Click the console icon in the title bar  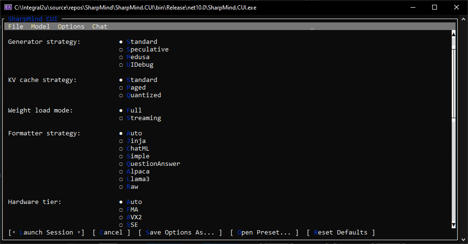coord(8,8)
